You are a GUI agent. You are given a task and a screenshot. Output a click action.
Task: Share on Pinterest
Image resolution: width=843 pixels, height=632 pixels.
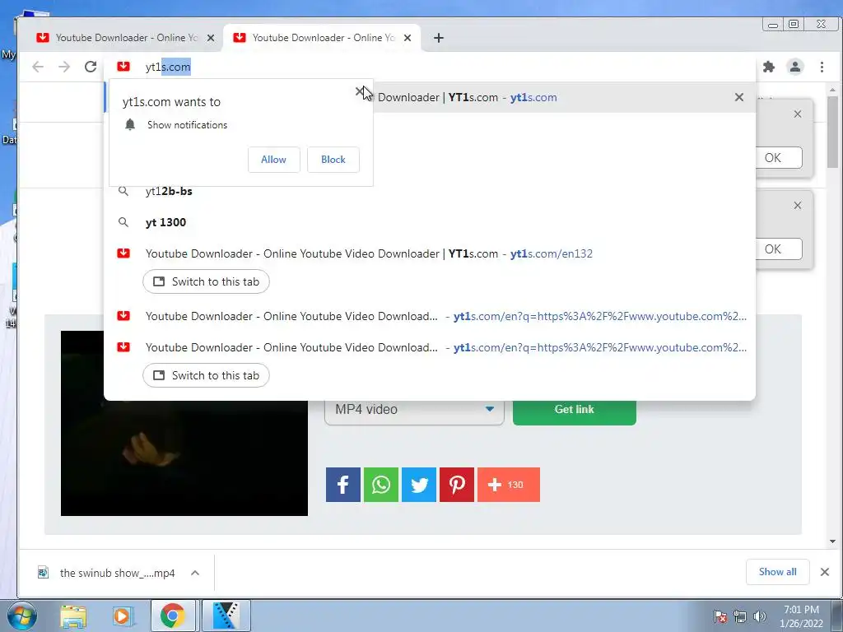(x=456, y=485)
